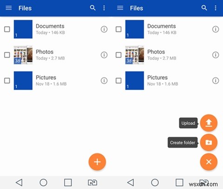
Task: Open Documents folder thumbnail in left screen
Action: (23, 29)
